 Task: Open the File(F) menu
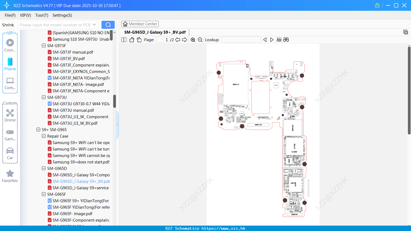(10, 15)
